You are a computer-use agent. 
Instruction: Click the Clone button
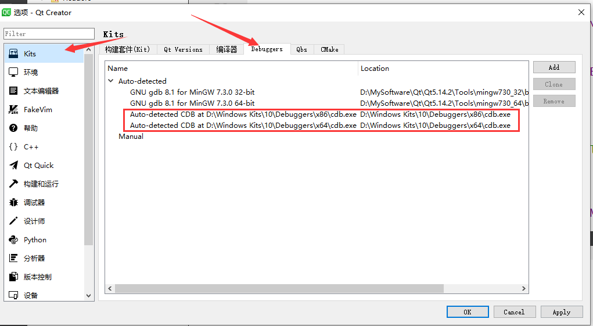[554, 84]
